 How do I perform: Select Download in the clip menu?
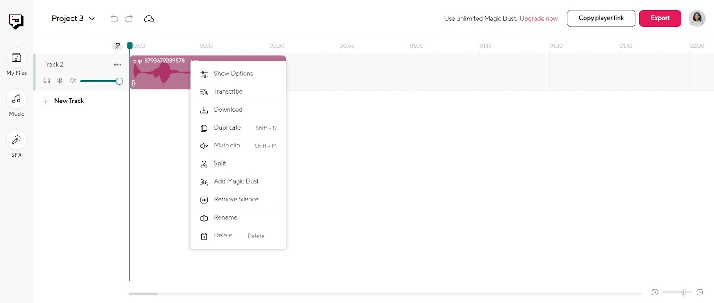[x=238, y=110]
